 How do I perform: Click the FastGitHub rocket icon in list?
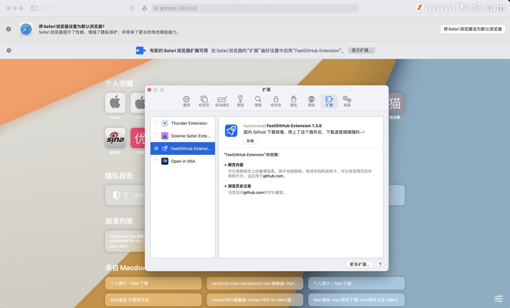pyautogui.click(x=165, y=149)
